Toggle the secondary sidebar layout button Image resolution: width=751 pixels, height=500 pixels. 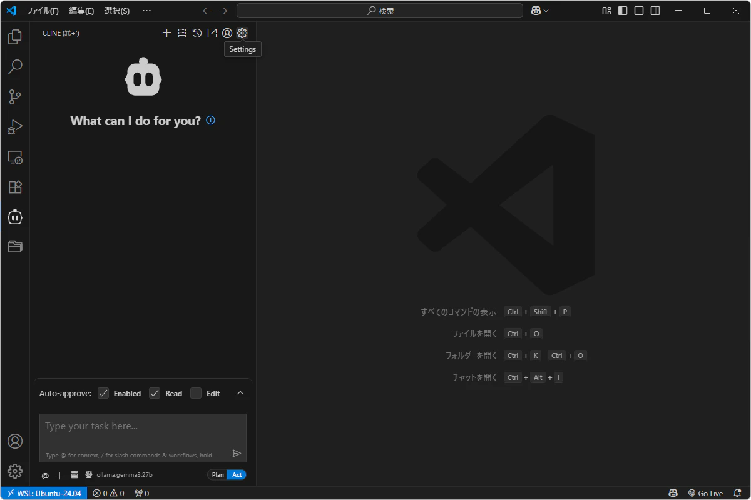tap(655, 11)
